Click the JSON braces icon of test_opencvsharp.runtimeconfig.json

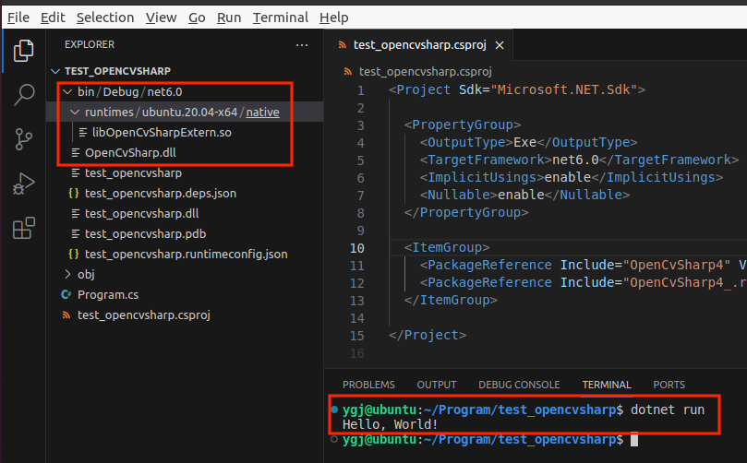73,255
